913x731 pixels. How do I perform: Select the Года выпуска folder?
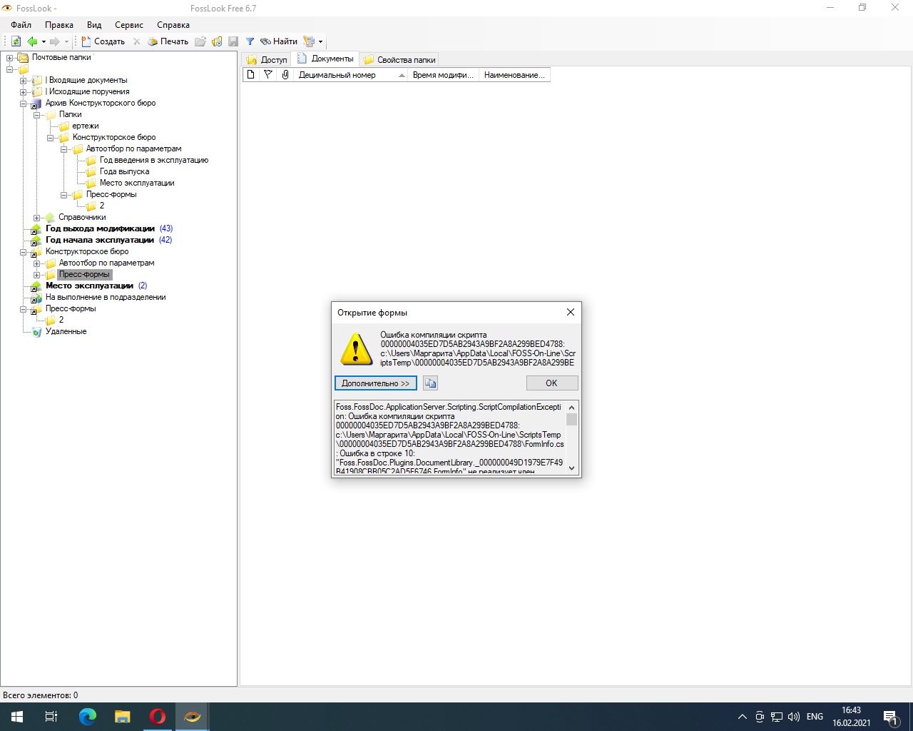click(x=124, y=171)
